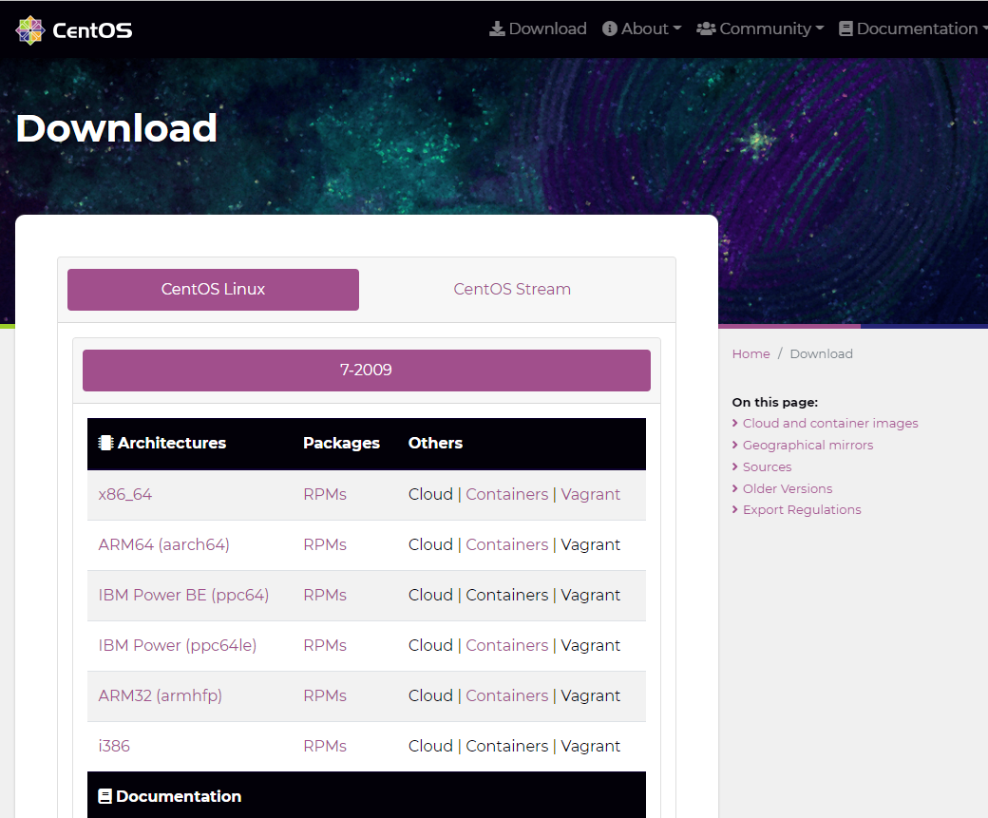Screen dimensions: 988x818
Task: Click the Packages column header
Action: (341, 443)
